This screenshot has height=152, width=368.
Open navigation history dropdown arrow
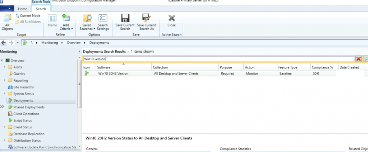(x=18, y=43)
